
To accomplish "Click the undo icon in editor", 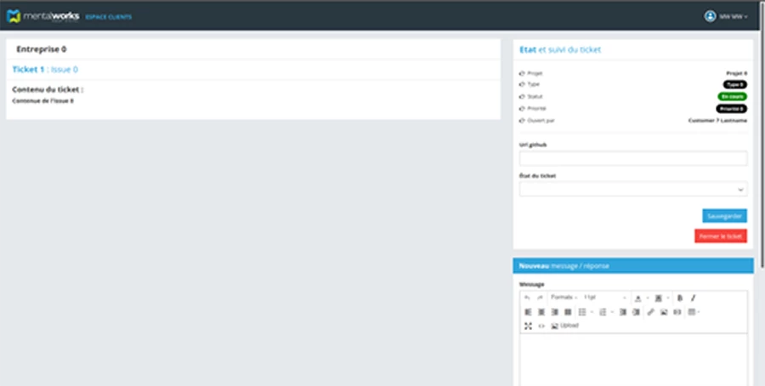I will click(527, 298).
